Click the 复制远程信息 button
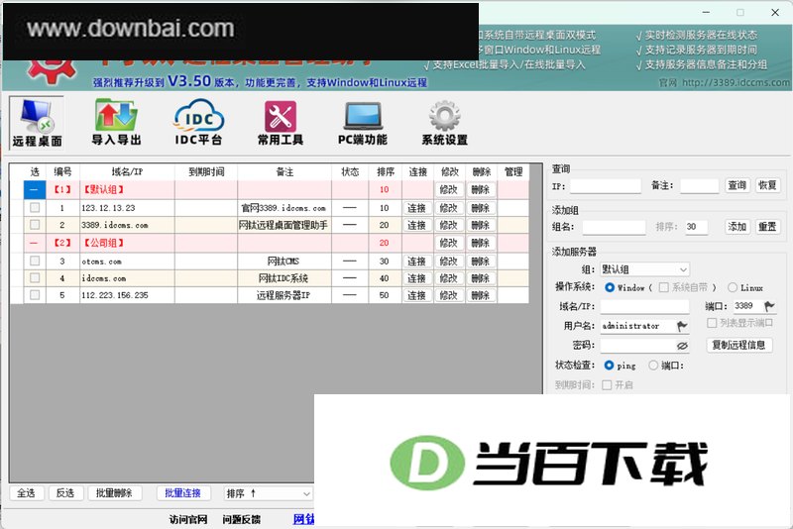Image resolution: width=793 pixels, height=529 pixels. (738, 345)
